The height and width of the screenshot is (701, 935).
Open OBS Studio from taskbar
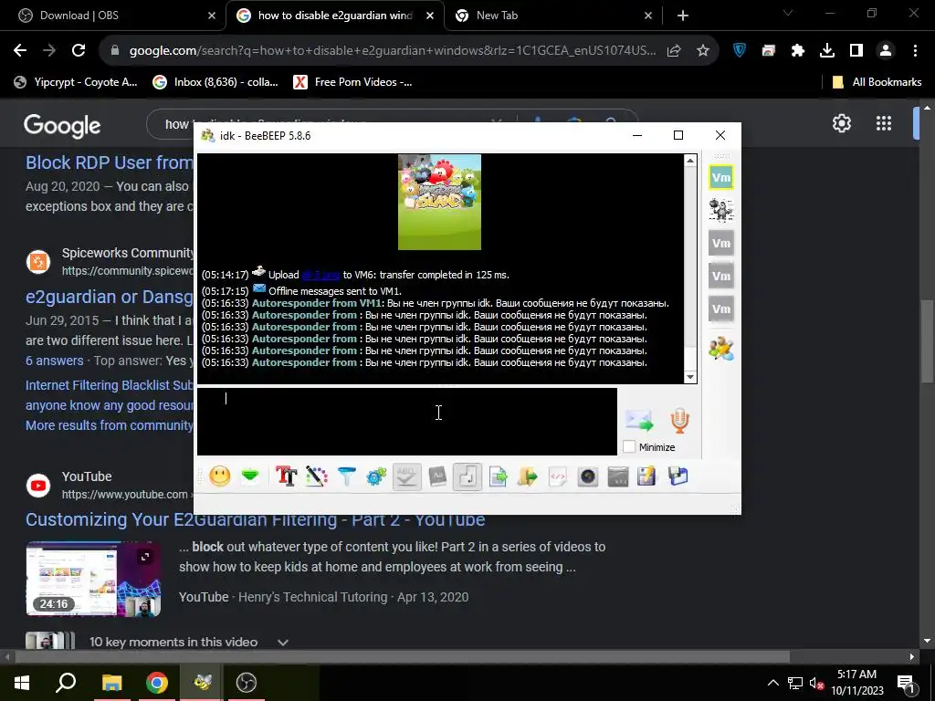pyautogui.click(x=246, y=682)
